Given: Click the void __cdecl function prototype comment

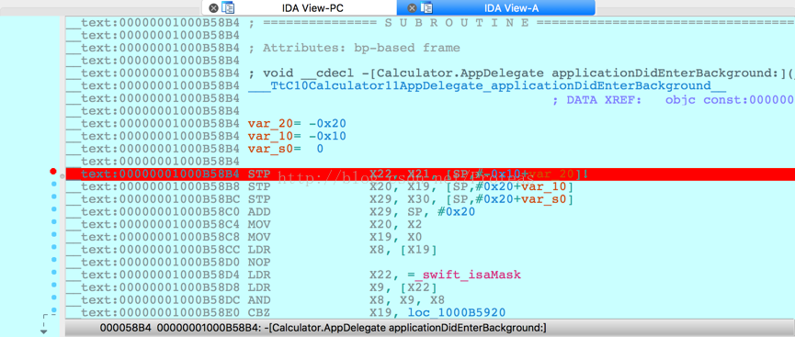Looking at the screenshot, I should (521, 73).
